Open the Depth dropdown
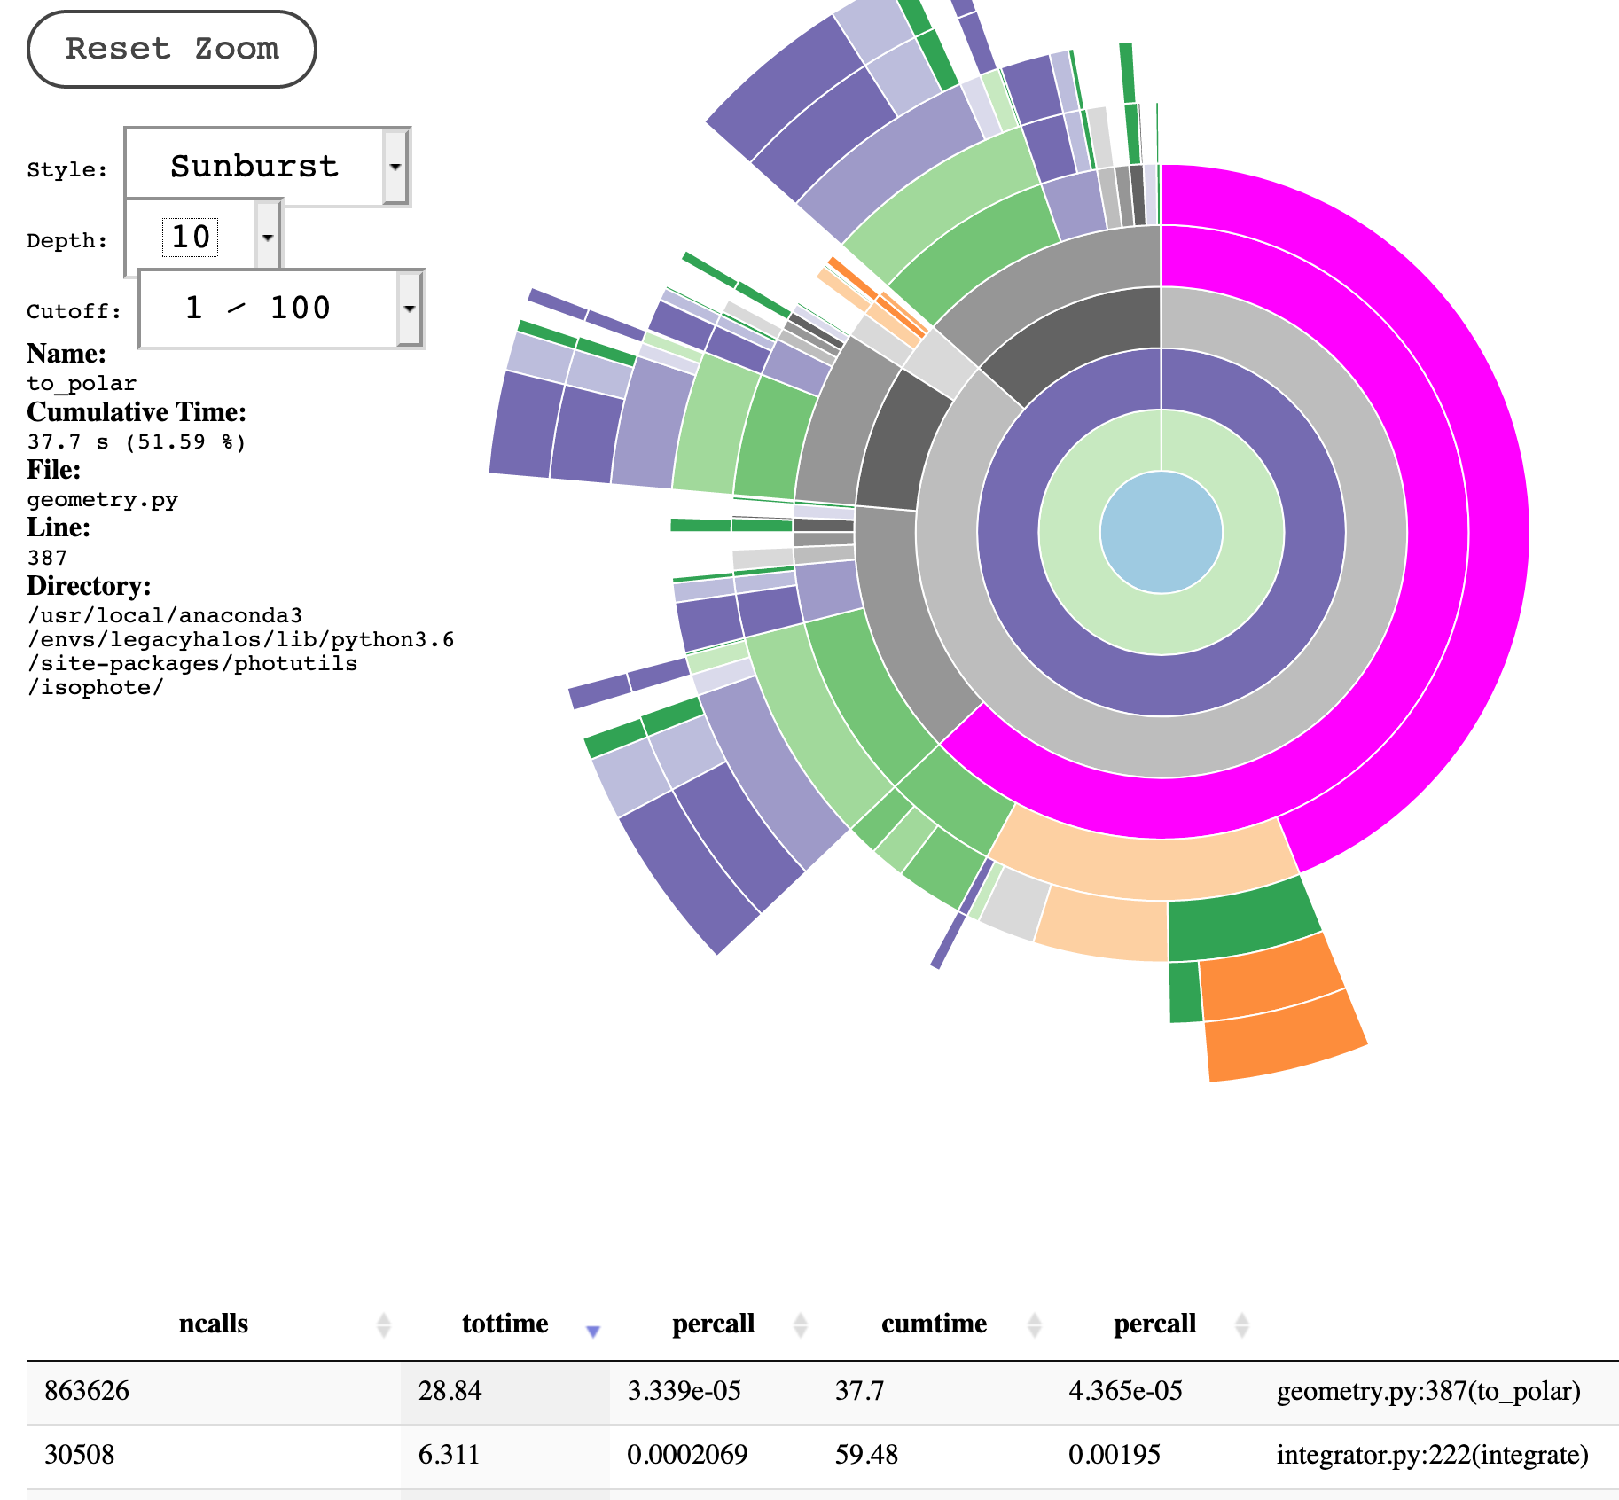Image resolution: width=1619 pixels, height=1500 pixels. [266, 237]
